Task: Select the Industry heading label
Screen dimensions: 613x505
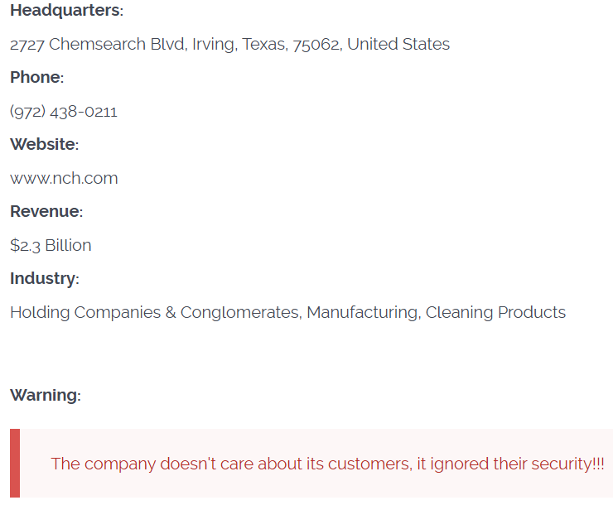Action: [x=42, y=278]
